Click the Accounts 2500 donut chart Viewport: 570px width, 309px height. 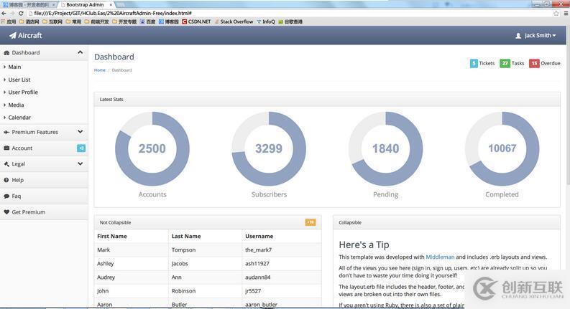(152, 148)
